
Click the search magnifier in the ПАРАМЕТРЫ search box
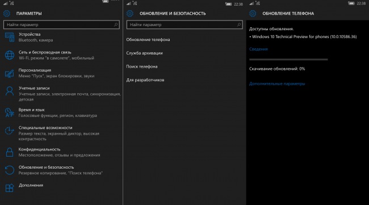[116, 24]
